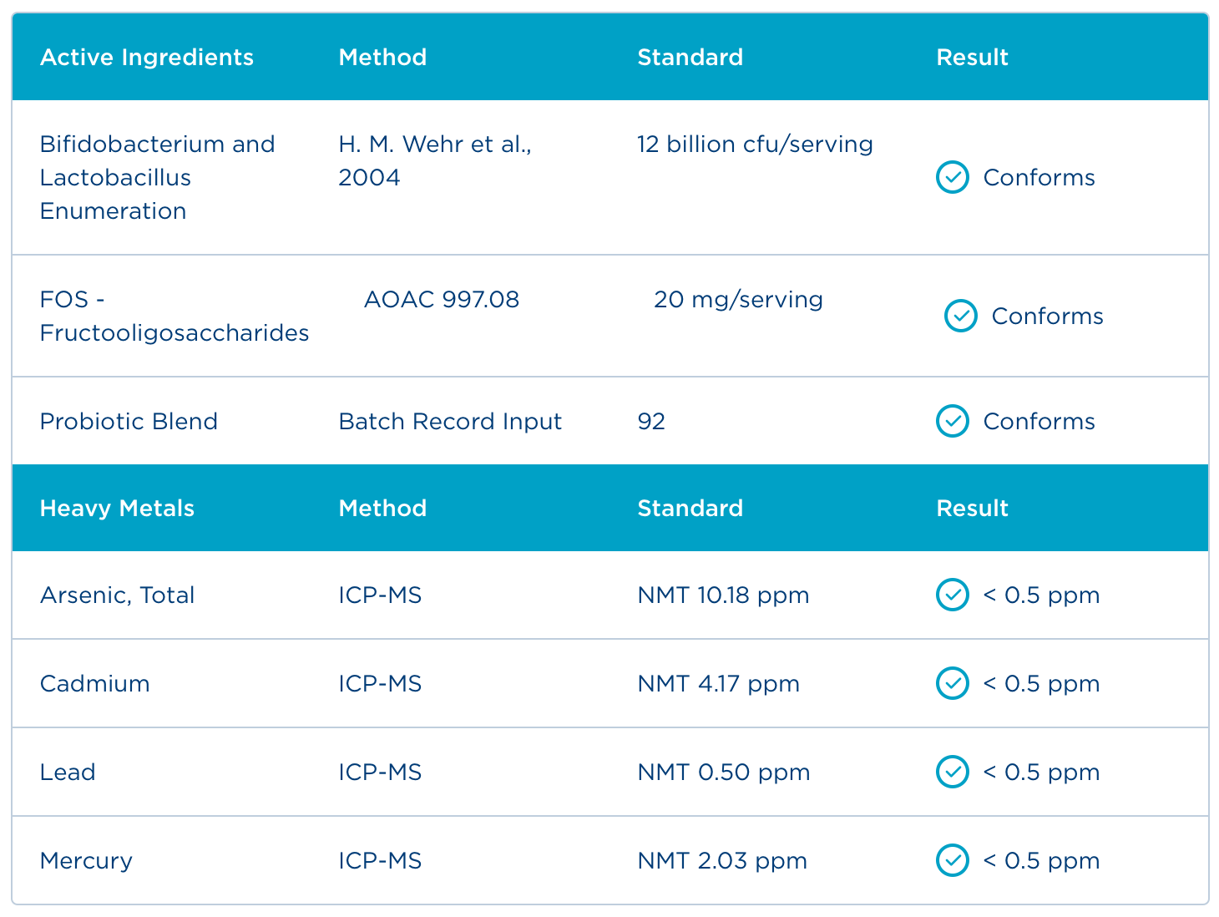Click the Mercury result checkmark icon

952,860
